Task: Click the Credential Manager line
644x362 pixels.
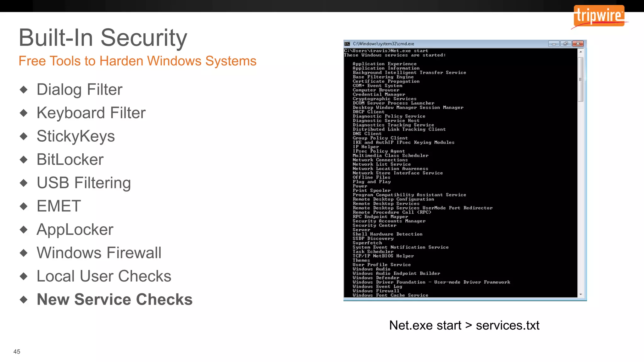Action: [379, 95]
